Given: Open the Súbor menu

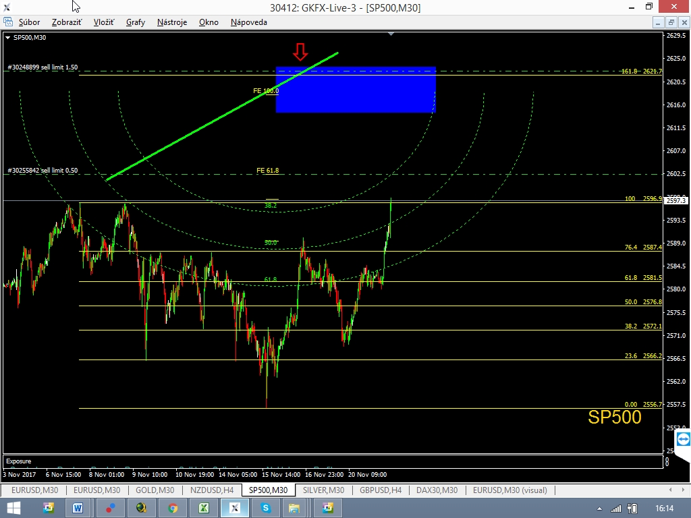Looking at the screenshot, I should tap(29, 22).
